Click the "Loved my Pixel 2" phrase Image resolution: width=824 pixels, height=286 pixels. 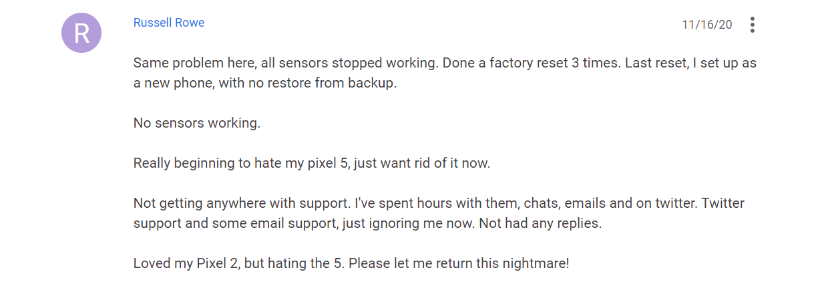[186, 263]
